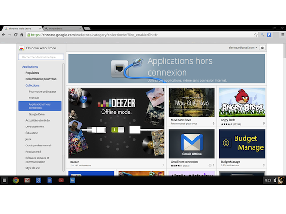Viewport: 286px width, 214px height.
Task: Open the Jeux category
Action: pos(28,139)
